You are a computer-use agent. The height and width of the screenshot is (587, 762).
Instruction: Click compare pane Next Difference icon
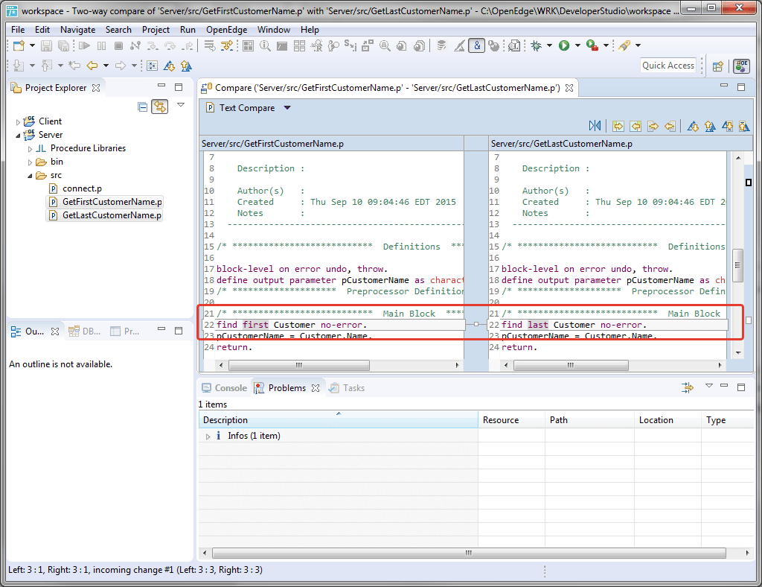[x=693, y=127]
